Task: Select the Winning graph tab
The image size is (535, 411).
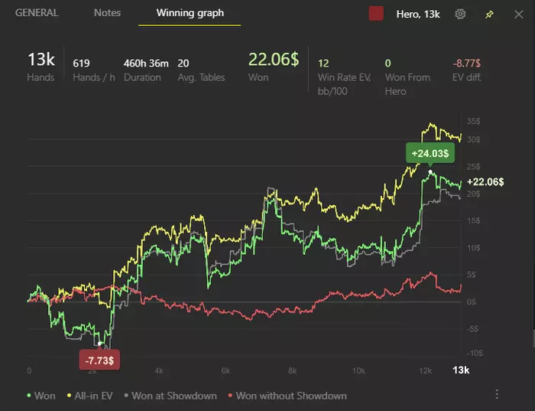Action: tap(190, 13)
